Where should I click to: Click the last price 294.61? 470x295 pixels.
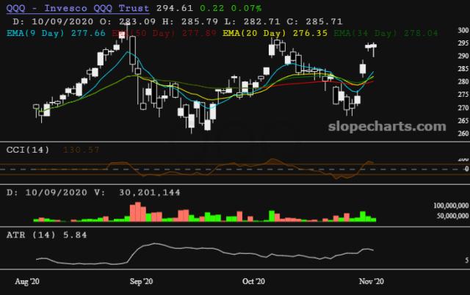point(175,8)
